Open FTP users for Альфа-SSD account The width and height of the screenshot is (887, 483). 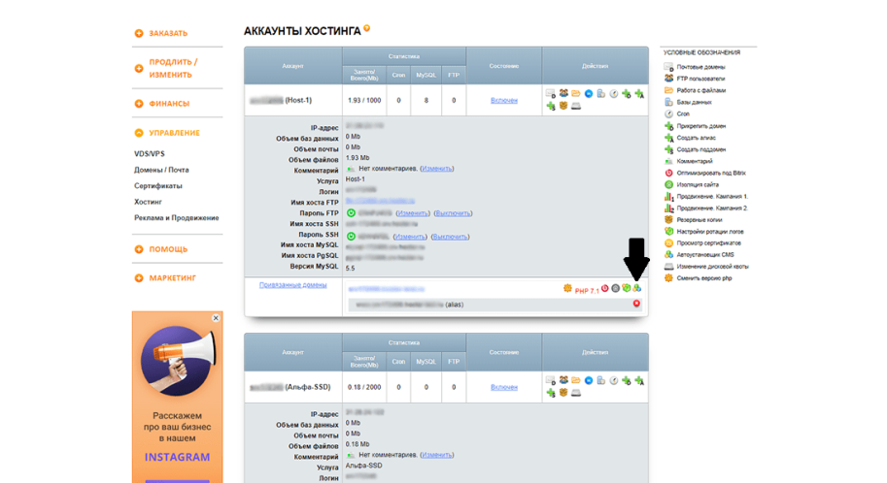[564, 380]
